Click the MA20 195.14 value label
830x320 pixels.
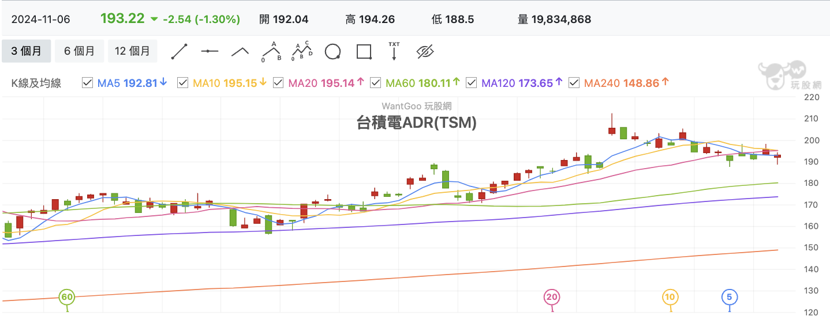[326, 83]
